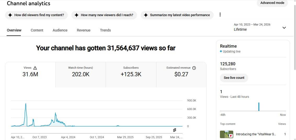Select the Watch time (hours) metric card

tap(81, 74)
